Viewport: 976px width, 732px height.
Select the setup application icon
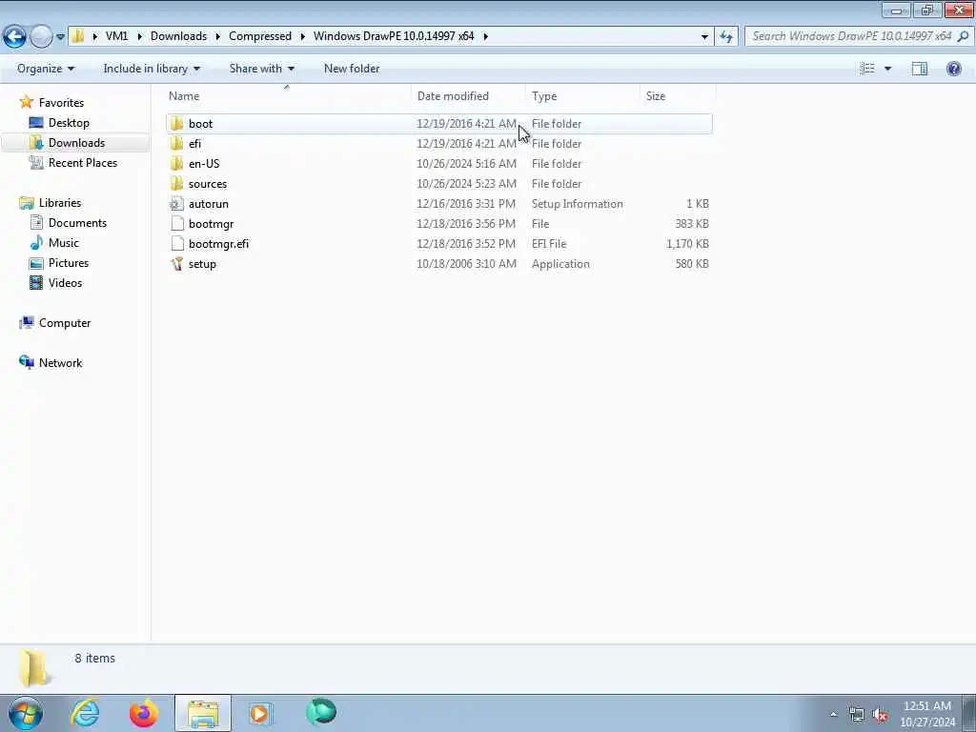coord(176,264)
